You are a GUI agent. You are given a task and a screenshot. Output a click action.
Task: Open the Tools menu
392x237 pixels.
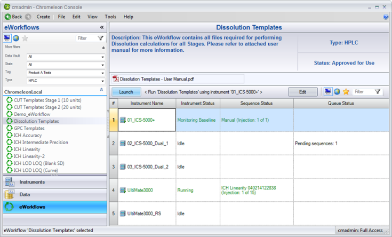click(110, 17)
